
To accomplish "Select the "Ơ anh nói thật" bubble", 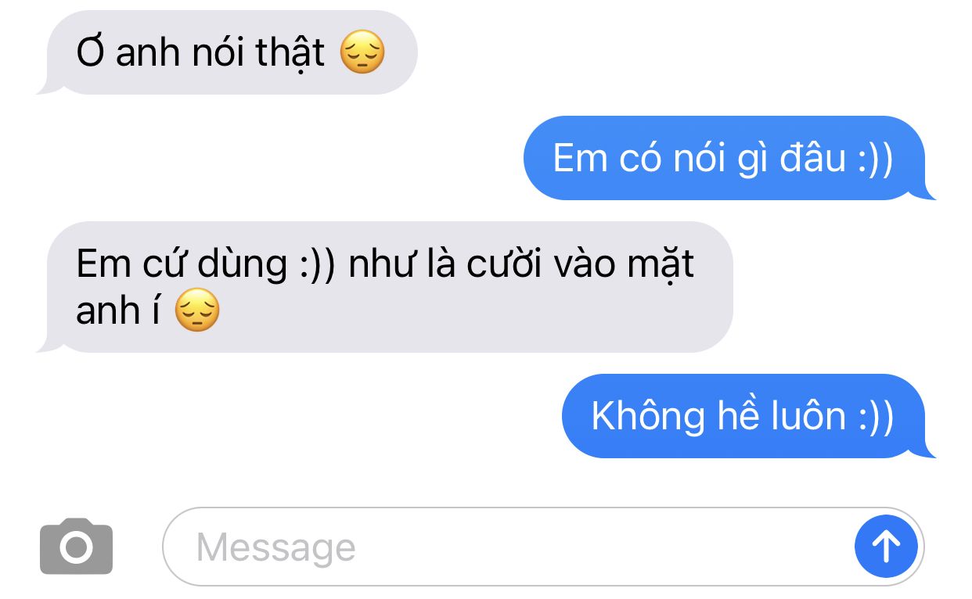I will (228, 52).
